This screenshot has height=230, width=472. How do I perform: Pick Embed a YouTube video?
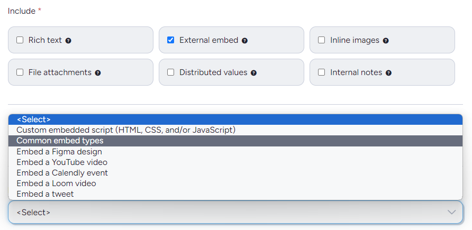point(62,162)
